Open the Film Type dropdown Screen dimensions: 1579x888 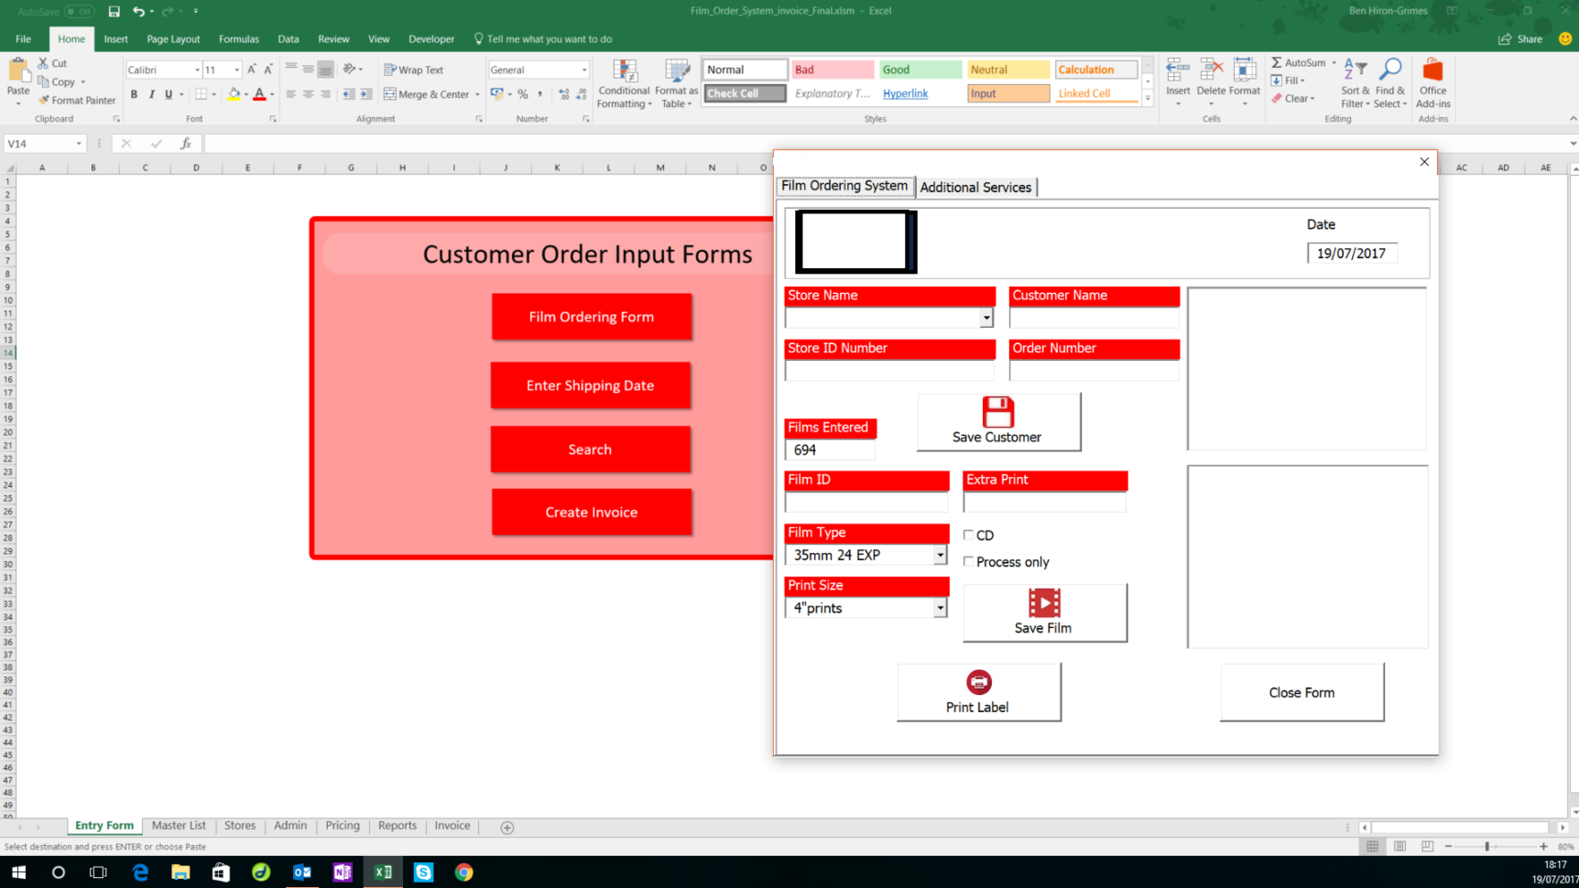[940, 555]
